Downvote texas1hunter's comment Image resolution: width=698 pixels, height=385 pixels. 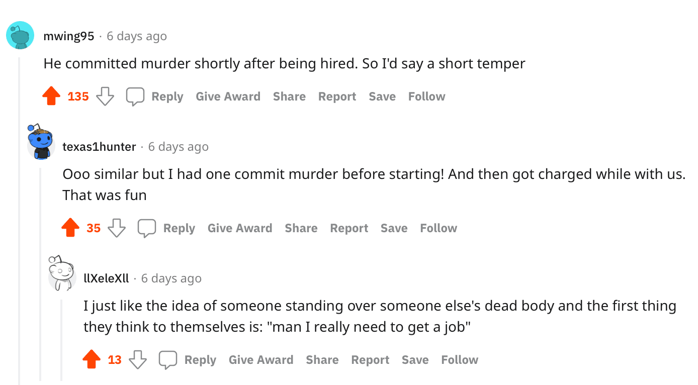[x=117, y=228]
